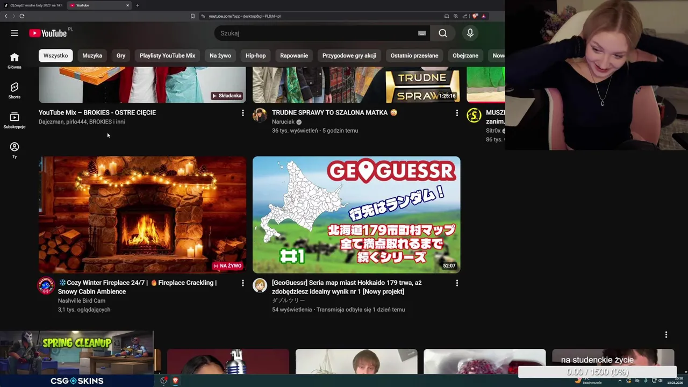Click browser forward arrow

click(x=13, y=16)
